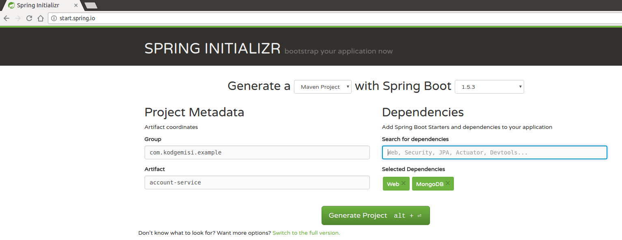Click the Web dependency tag
Image resolution: width=622 pixels, height=240 pixels.
396,184
